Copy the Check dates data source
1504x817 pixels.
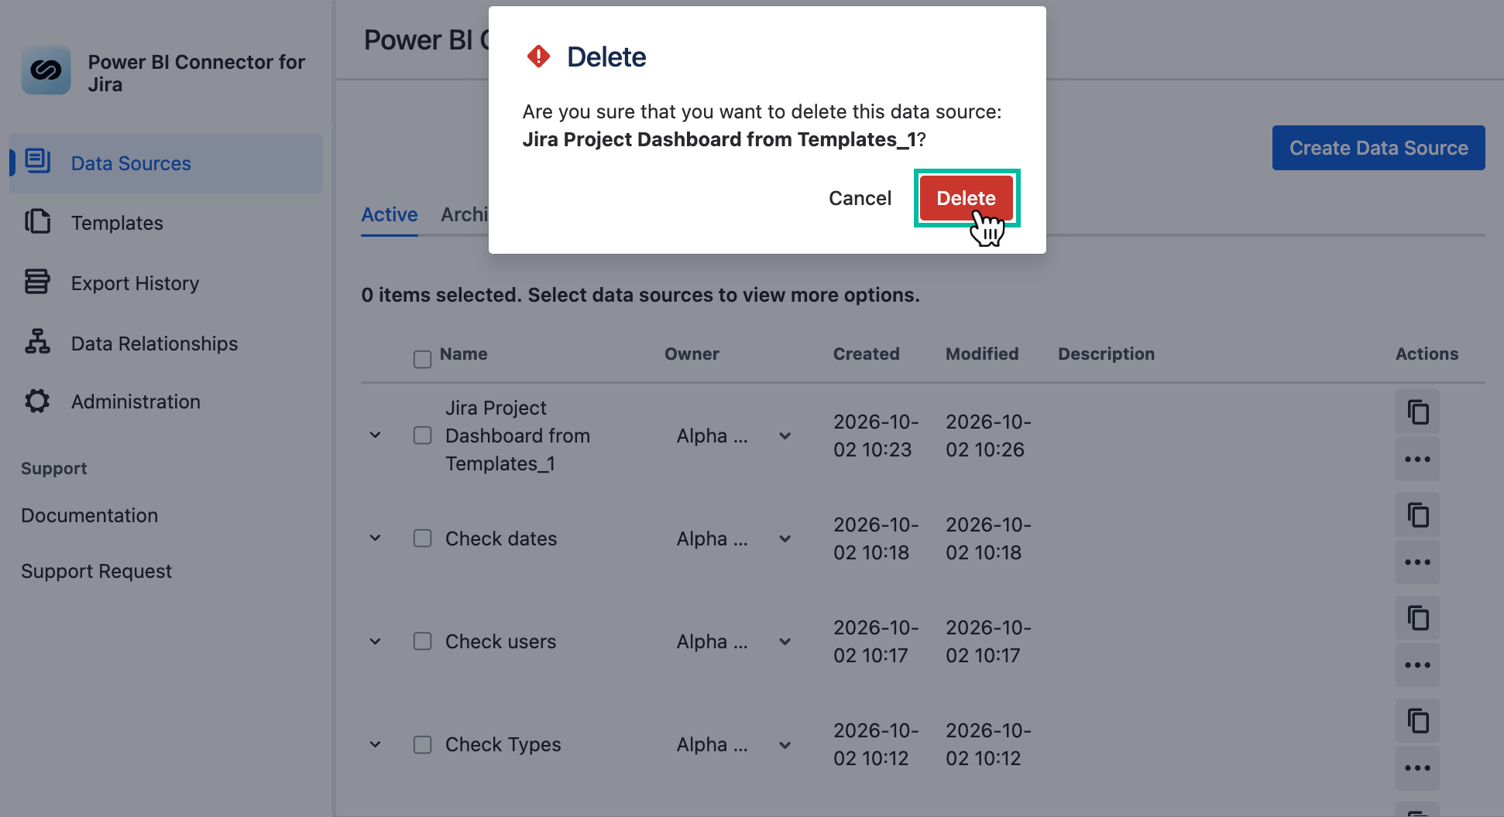point(1417,515)
